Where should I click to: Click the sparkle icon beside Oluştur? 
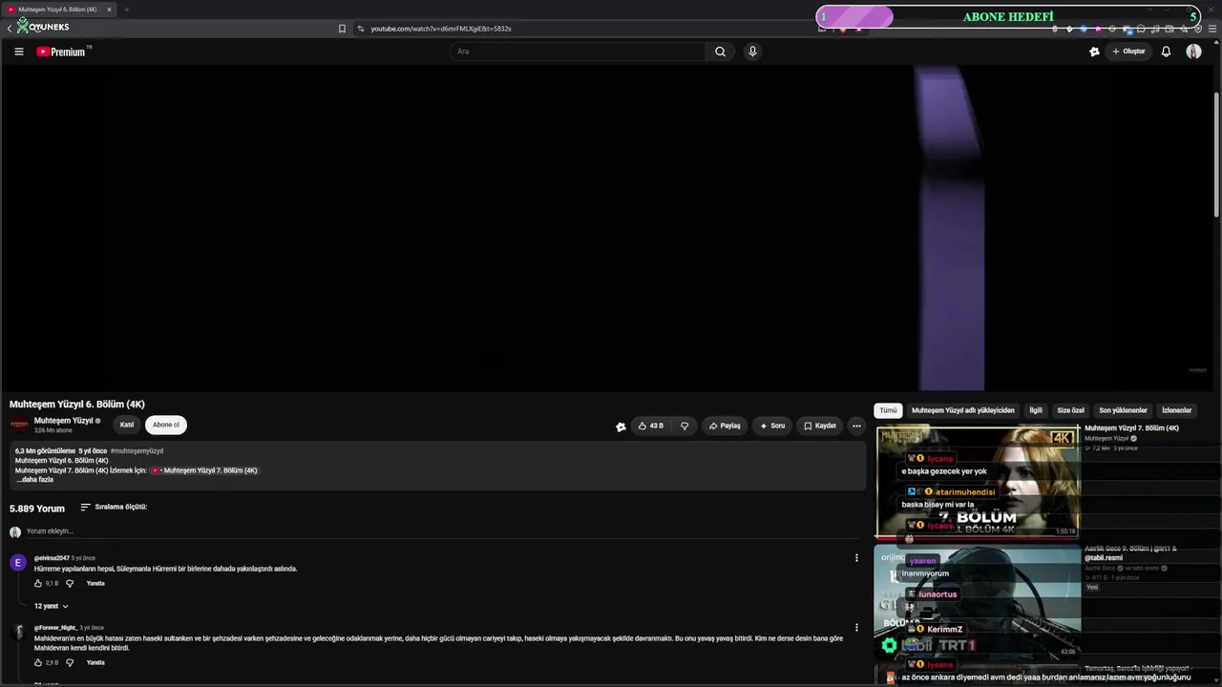tap(1094, 52)
